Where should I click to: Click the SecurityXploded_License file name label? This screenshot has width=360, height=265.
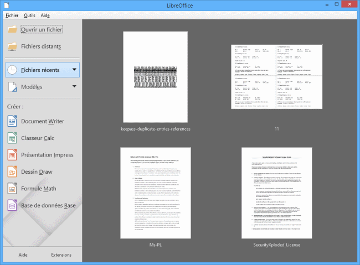click(x=277, y=245)
